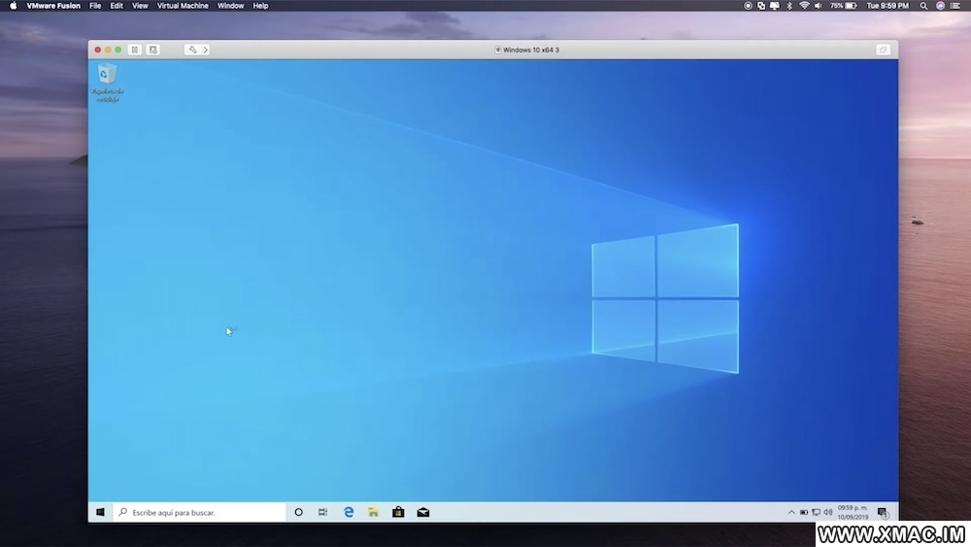The height and width of the screenshot is (547, 971).
Task: Open the Virtual Machine menu
Action: (x=183, y=6)
